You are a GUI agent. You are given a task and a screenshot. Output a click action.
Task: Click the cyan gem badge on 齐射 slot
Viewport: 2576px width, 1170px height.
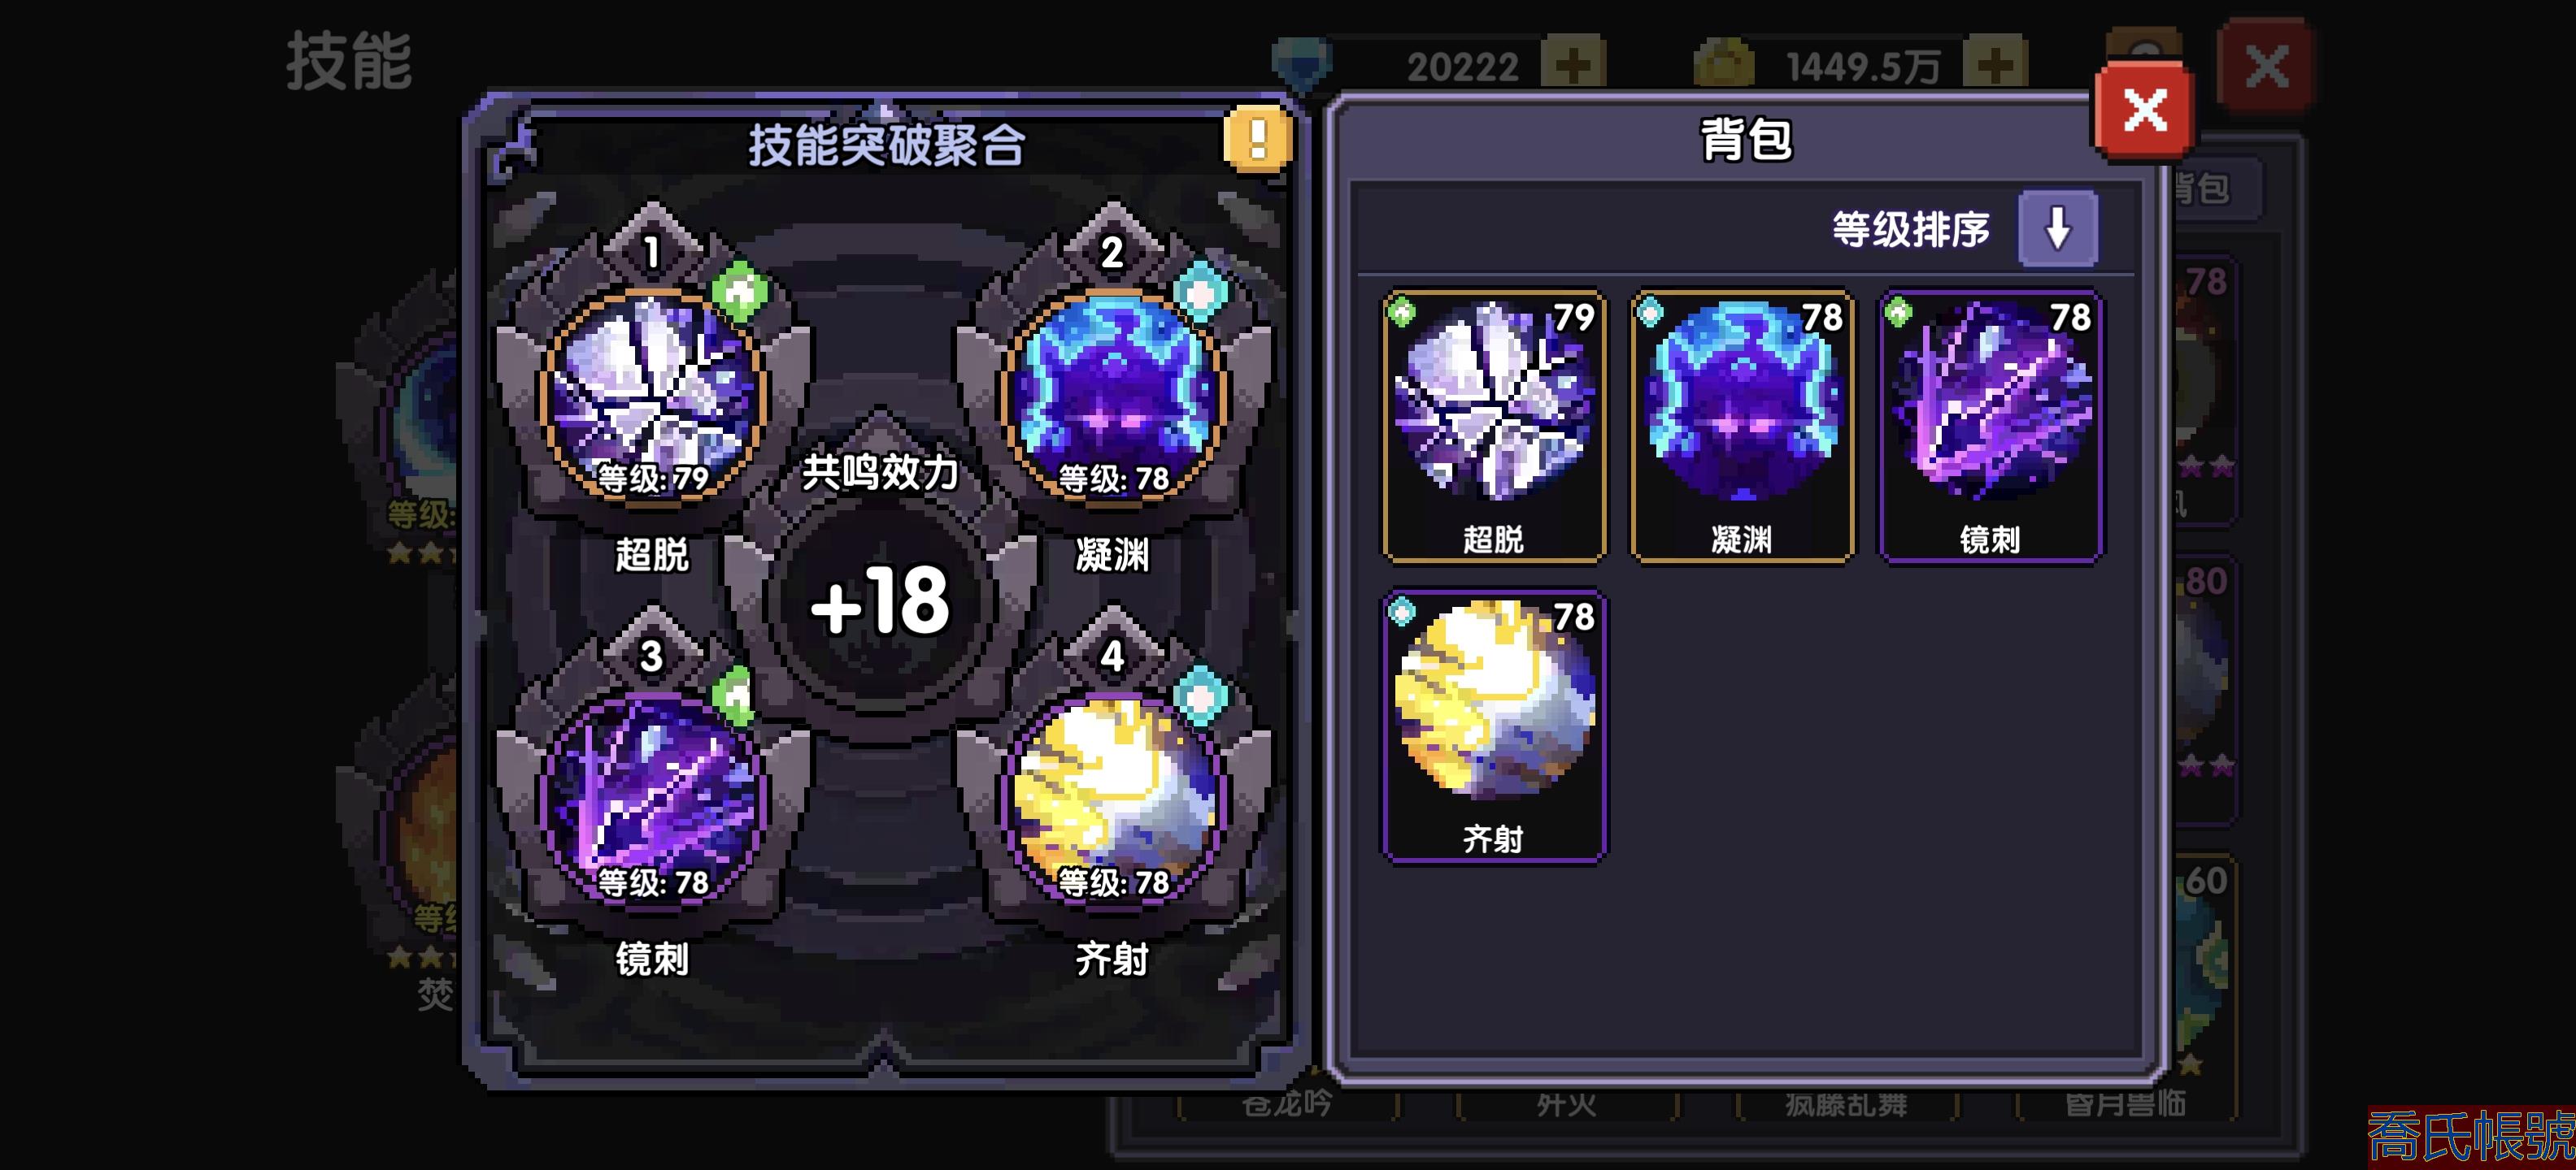click(x=1200, y=695)
